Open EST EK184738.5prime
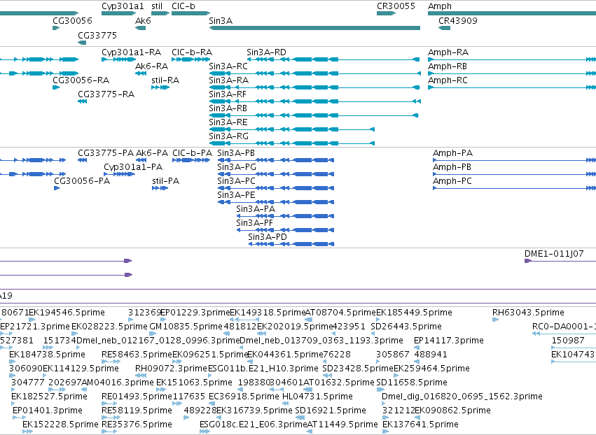596x435 pixels. pos(47,355)
